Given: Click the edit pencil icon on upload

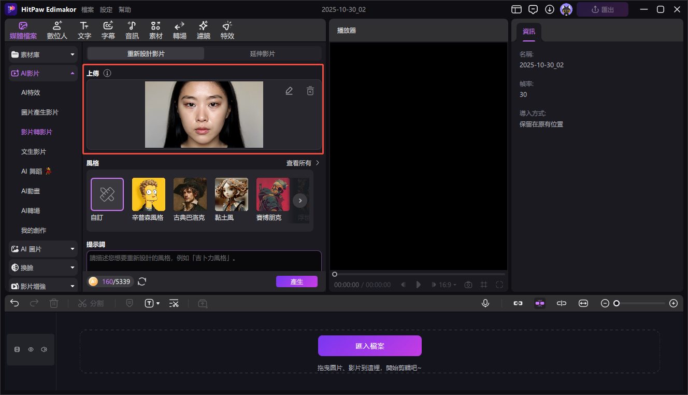Looking at the screenshot, I should point(289,91).
